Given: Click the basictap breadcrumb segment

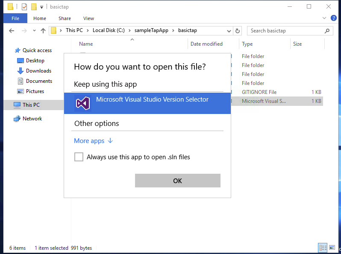Looking at the screenshot, I should tap(188, 30).
